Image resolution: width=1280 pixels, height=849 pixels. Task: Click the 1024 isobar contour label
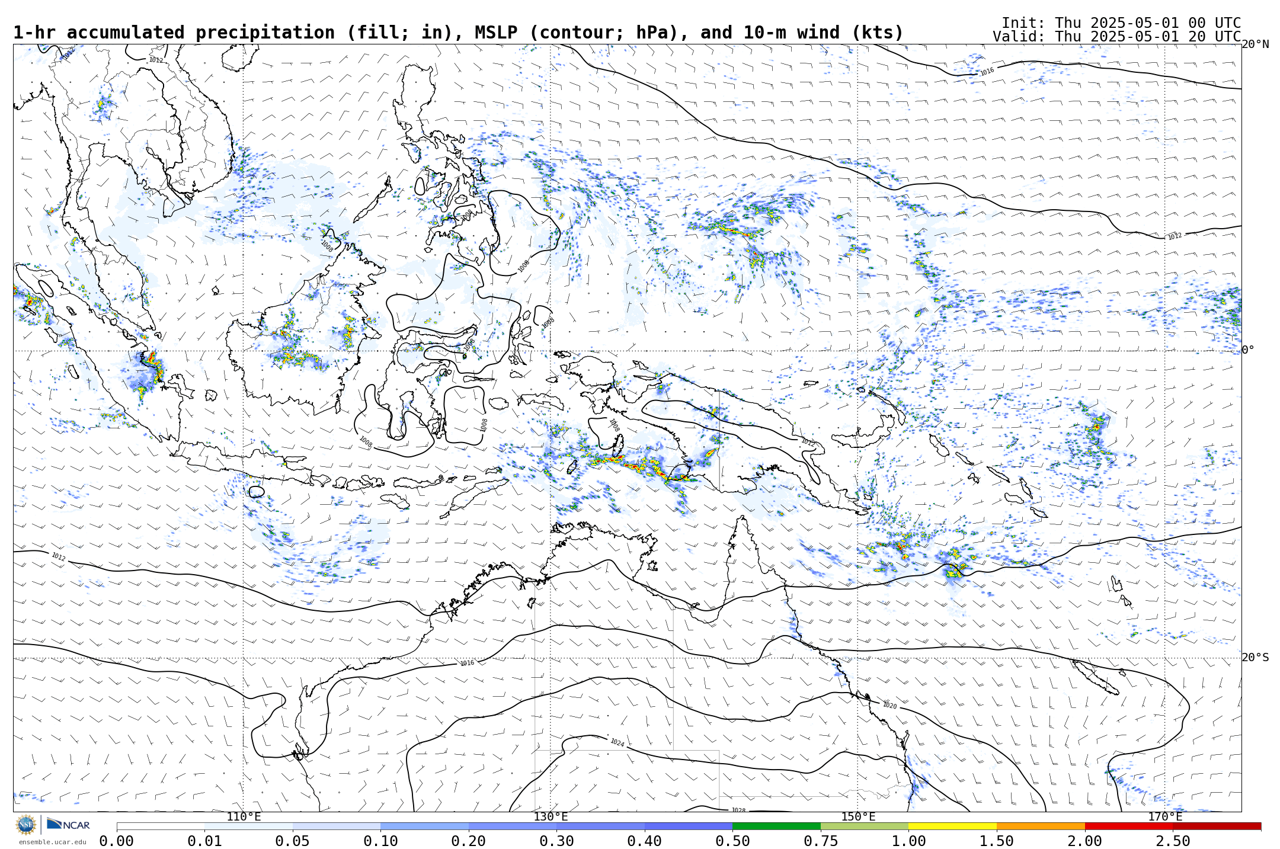pyautogui.click(x=617, y=742)
